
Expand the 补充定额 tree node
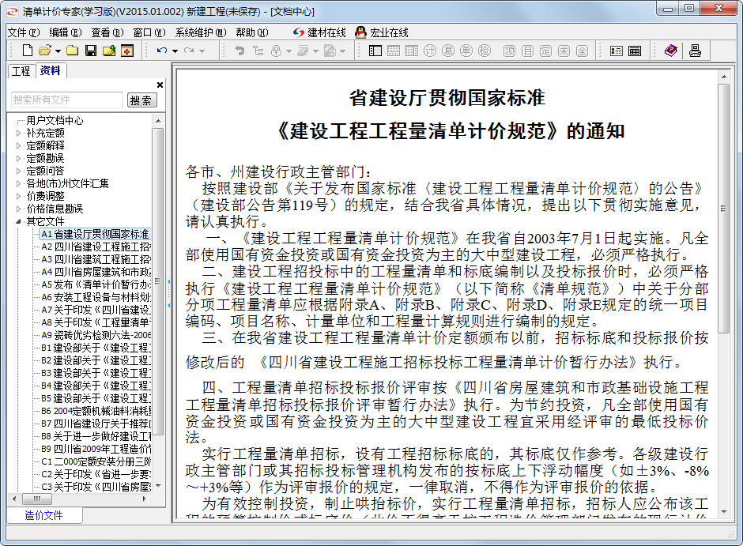coord(20,134)
